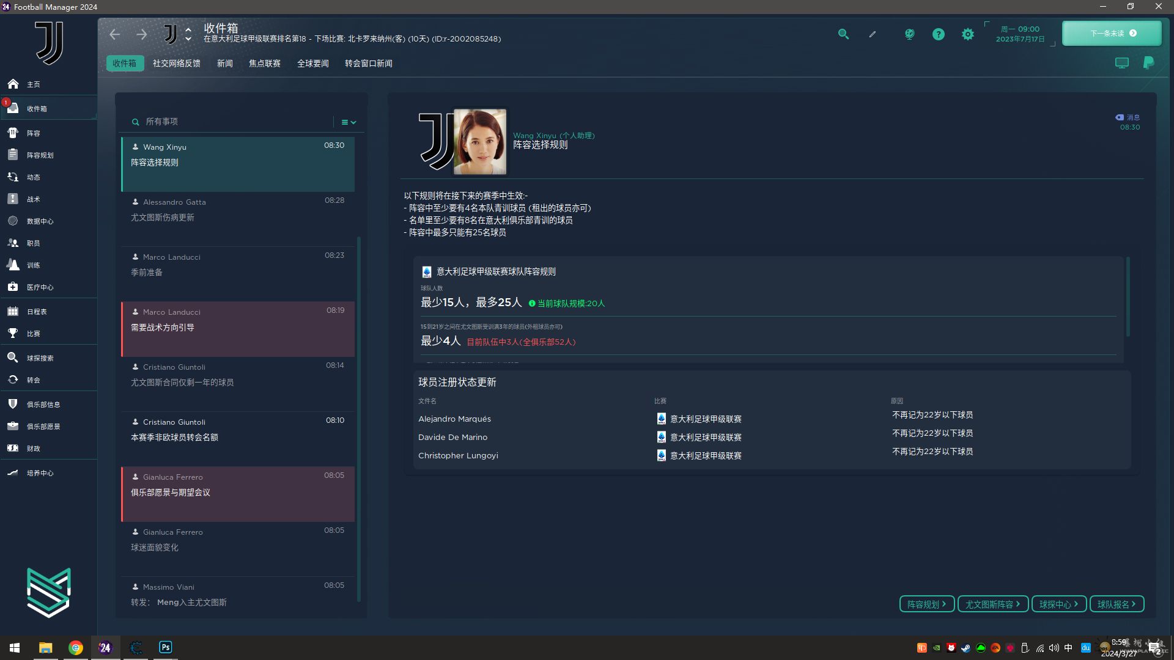This screenshot has width=1174, height=660.
Task: Open 俱乐部愿景与期望会议 message
Action: coord(238,494)
